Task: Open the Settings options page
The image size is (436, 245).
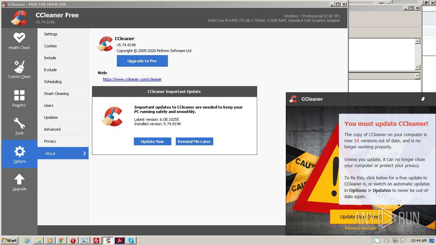Action: click(63, 34)
